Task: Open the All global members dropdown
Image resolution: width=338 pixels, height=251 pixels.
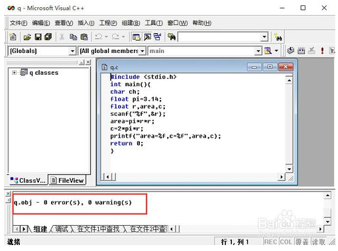Action: [142, 51]
